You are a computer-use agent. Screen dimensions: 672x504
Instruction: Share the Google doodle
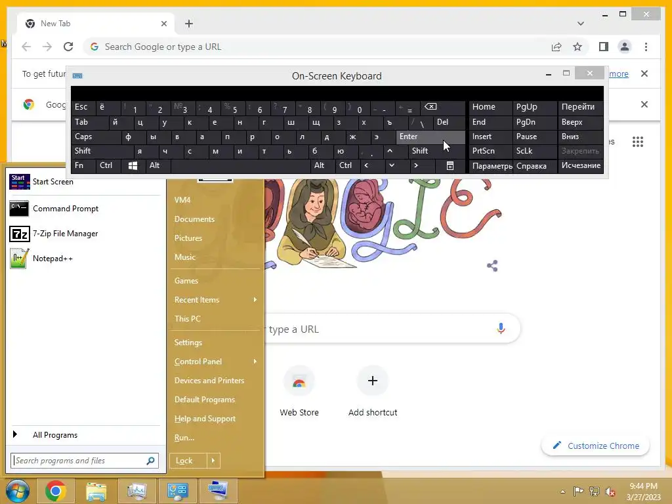point(492,266)
